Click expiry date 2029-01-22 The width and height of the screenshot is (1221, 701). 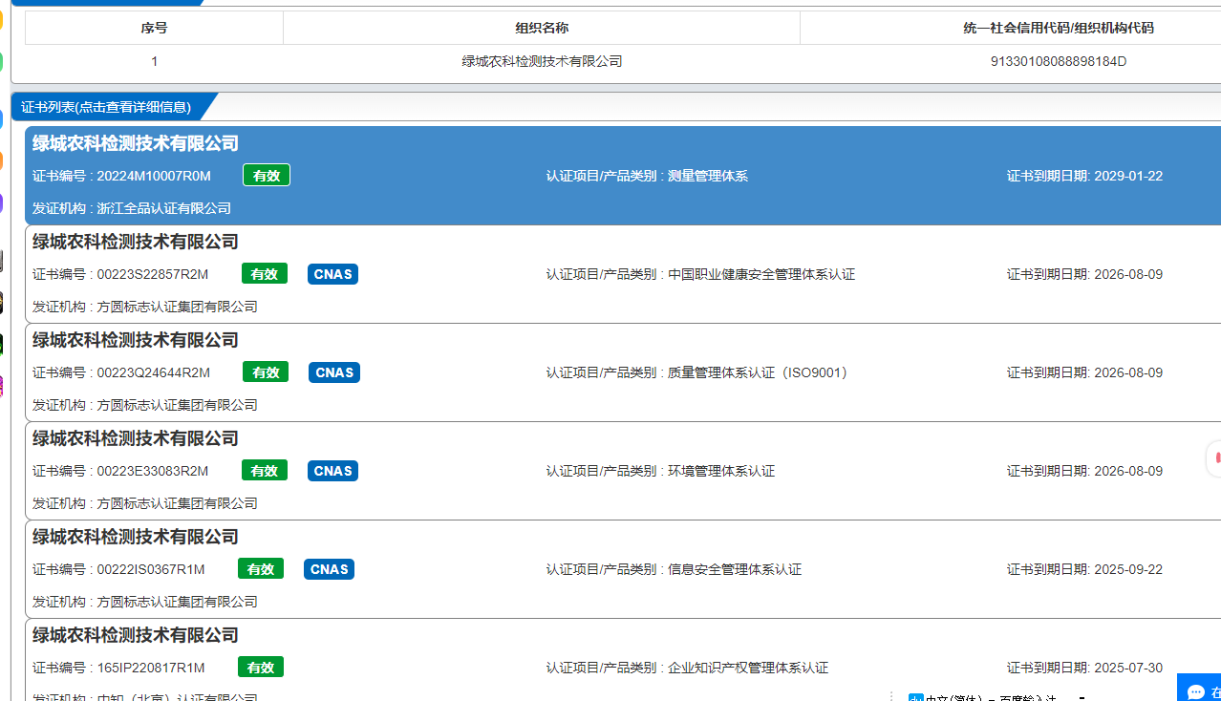[1128, 176]
